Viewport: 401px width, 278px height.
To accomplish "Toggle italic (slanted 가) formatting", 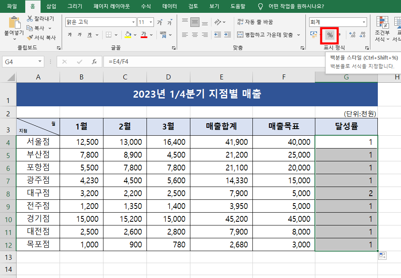I will [79, 34].
